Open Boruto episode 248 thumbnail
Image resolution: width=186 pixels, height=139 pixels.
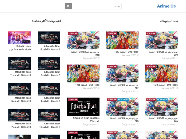(x=83, y=40)
